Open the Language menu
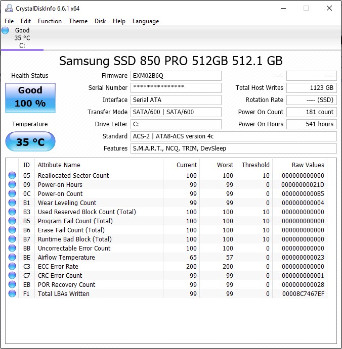This screenshot has width=342, height=349. point(146,21)
